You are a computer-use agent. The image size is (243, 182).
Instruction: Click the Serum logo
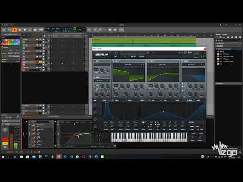[102, 55]
